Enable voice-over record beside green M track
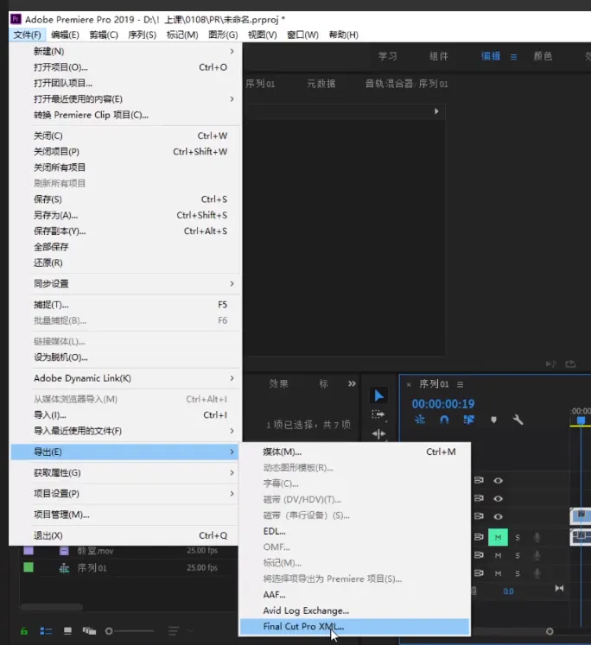This screenshot has width=591, height=645. 537,537
